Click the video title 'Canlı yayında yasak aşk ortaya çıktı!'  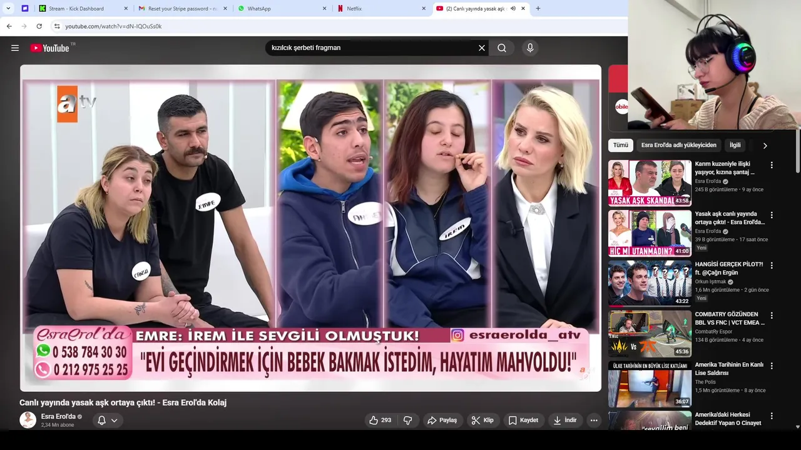(x=123, y=402)
